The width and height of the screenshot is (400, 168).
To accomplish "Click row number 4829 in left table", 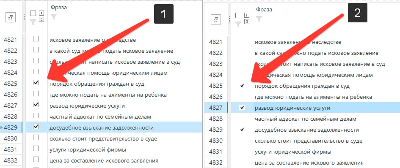I will [x=11, y=127].
